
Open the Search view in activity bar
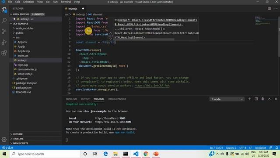click(4, 21)
